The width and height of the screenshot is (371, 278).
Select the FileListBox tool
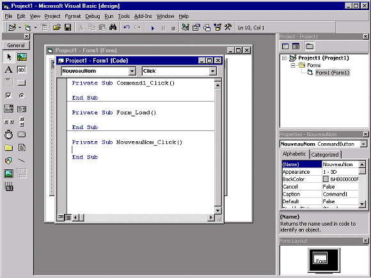pyautogui.click(x=22, y=148)
